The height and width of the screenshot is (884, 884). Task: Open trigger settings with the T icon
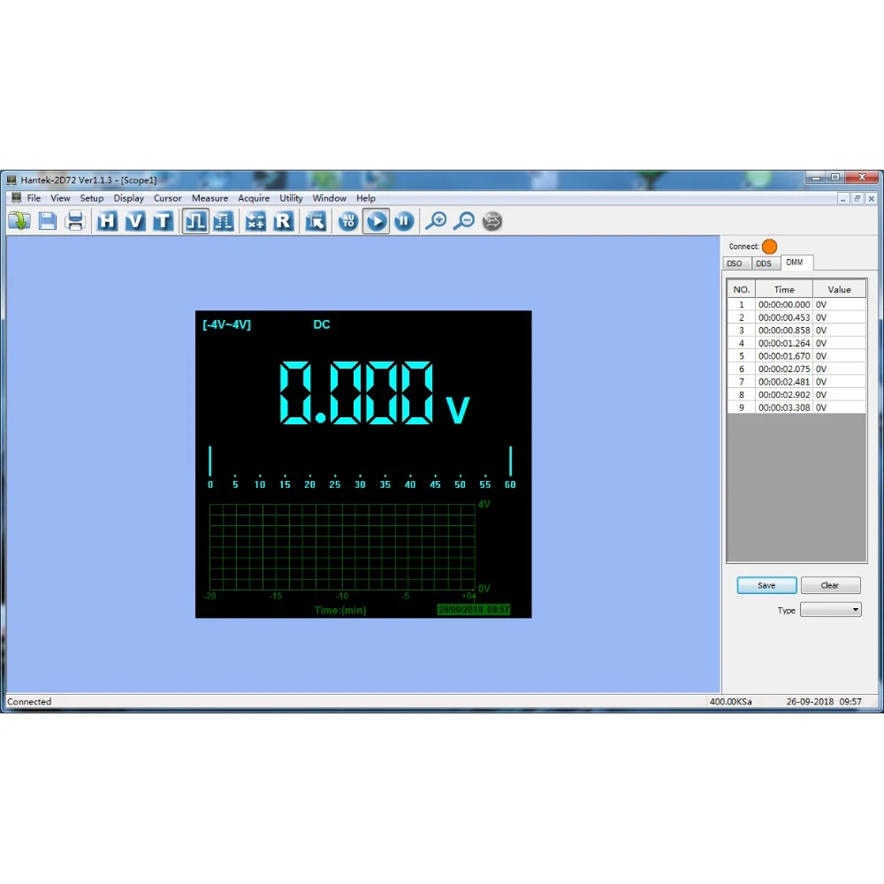163,220
